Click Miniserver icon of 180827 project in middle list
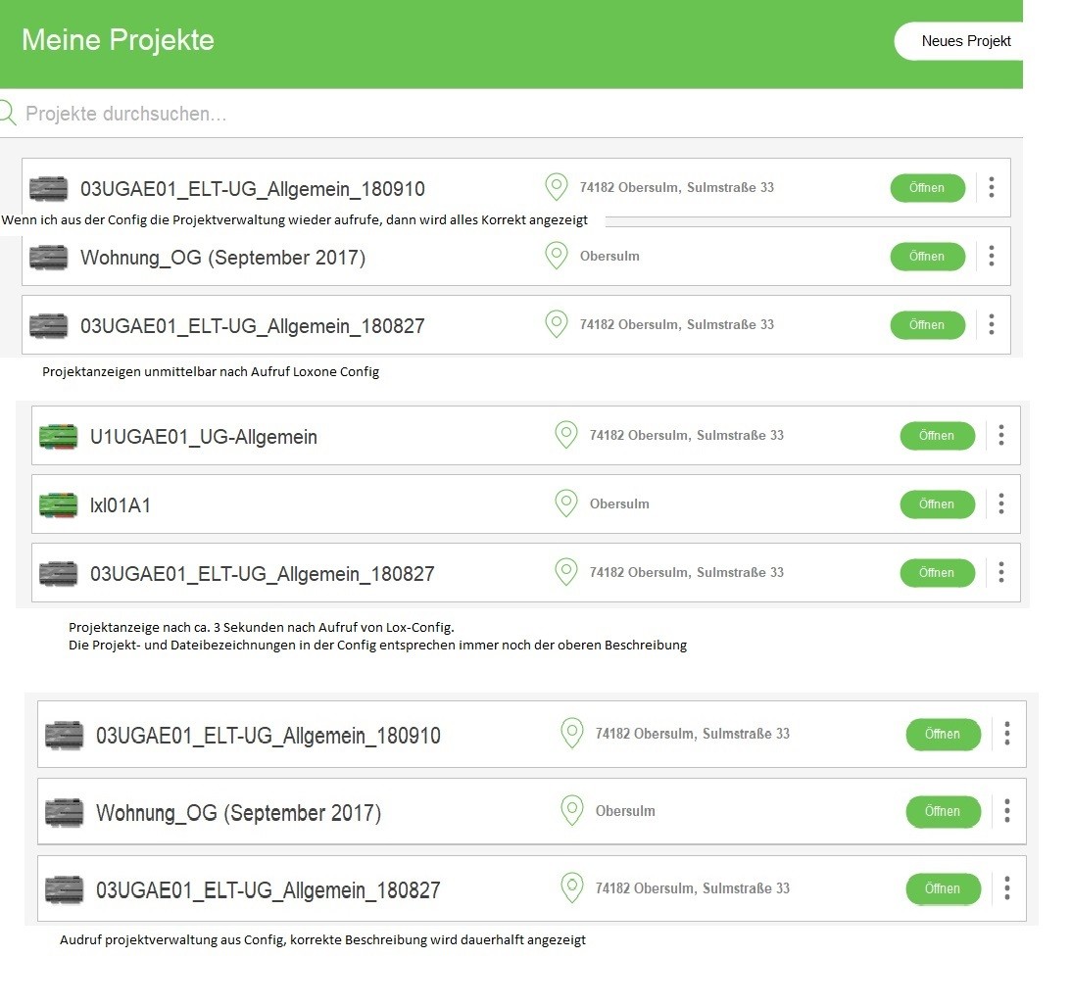The width and height of the screenshot is (1071, 1006). (58, 573)
